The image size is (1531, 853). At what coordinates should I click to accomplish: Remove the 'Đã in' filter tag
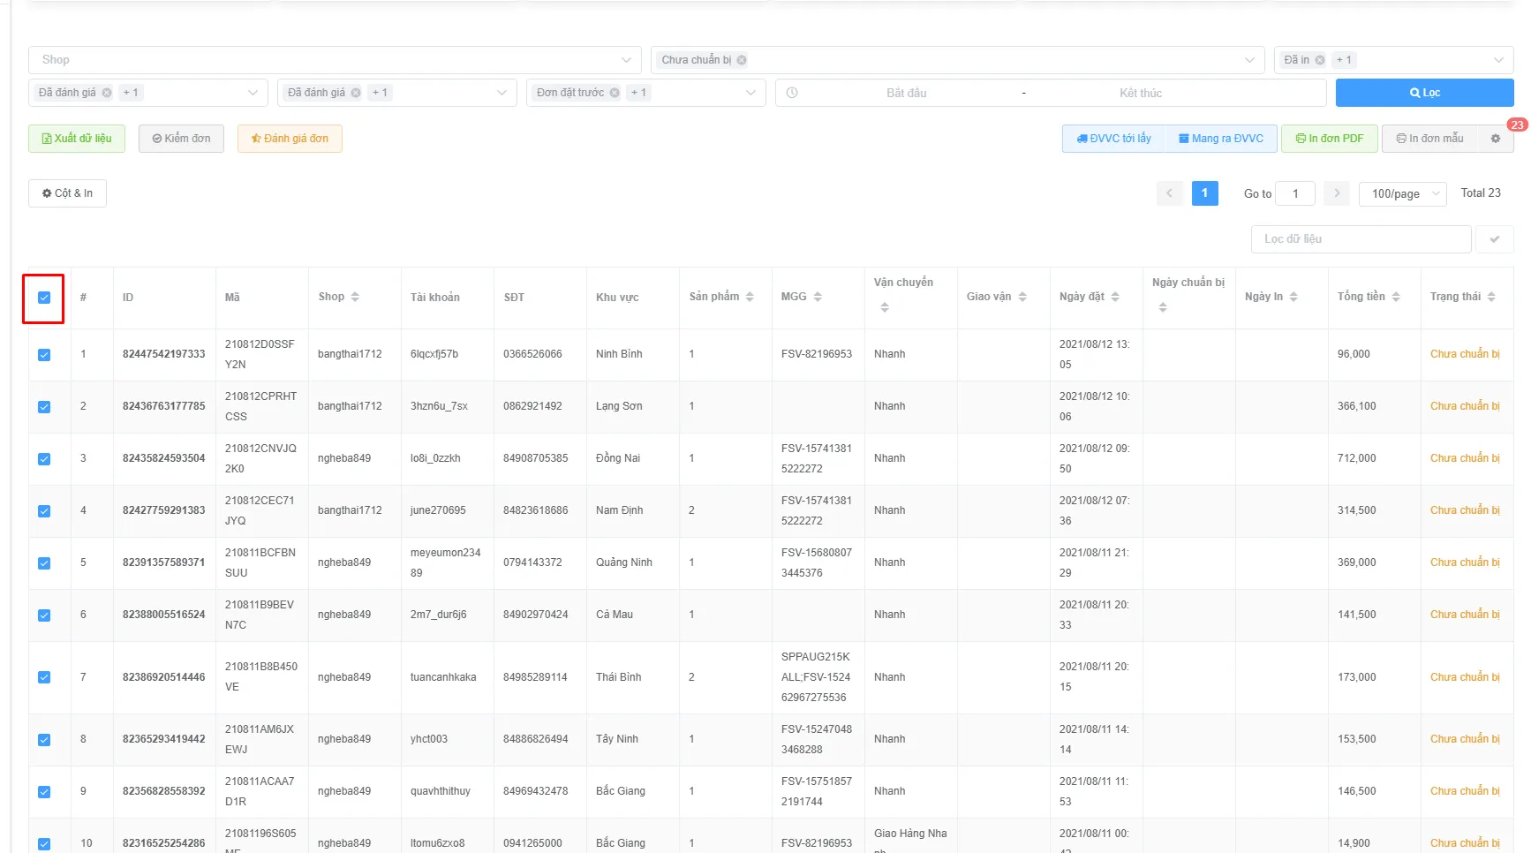(1320, 60)
